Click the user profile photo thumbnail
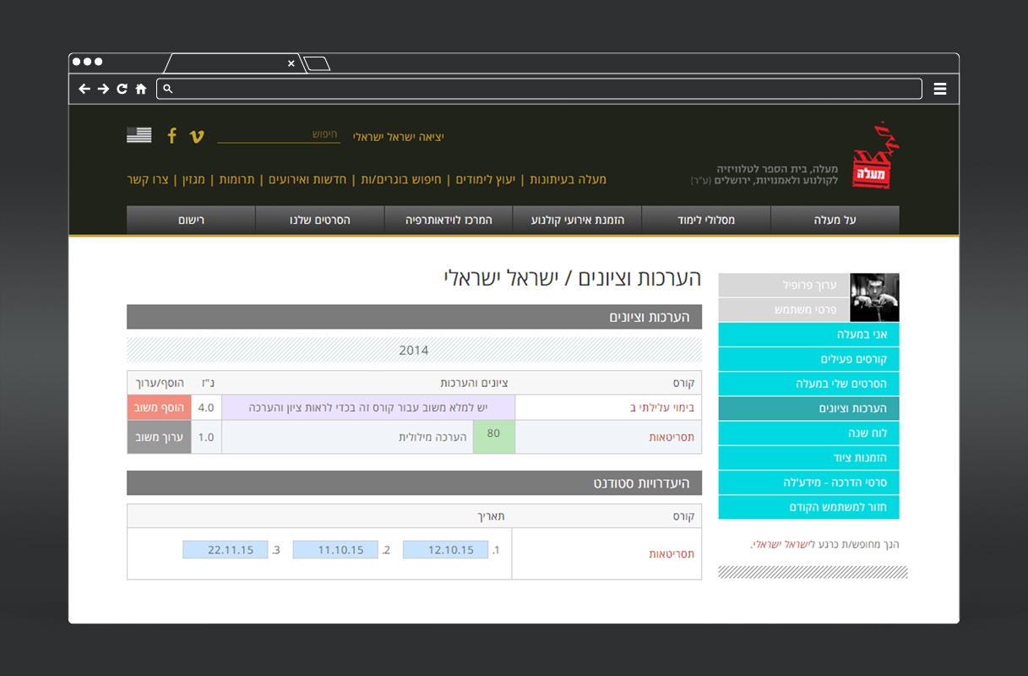The image size is (1028, 676). [874, 297]
